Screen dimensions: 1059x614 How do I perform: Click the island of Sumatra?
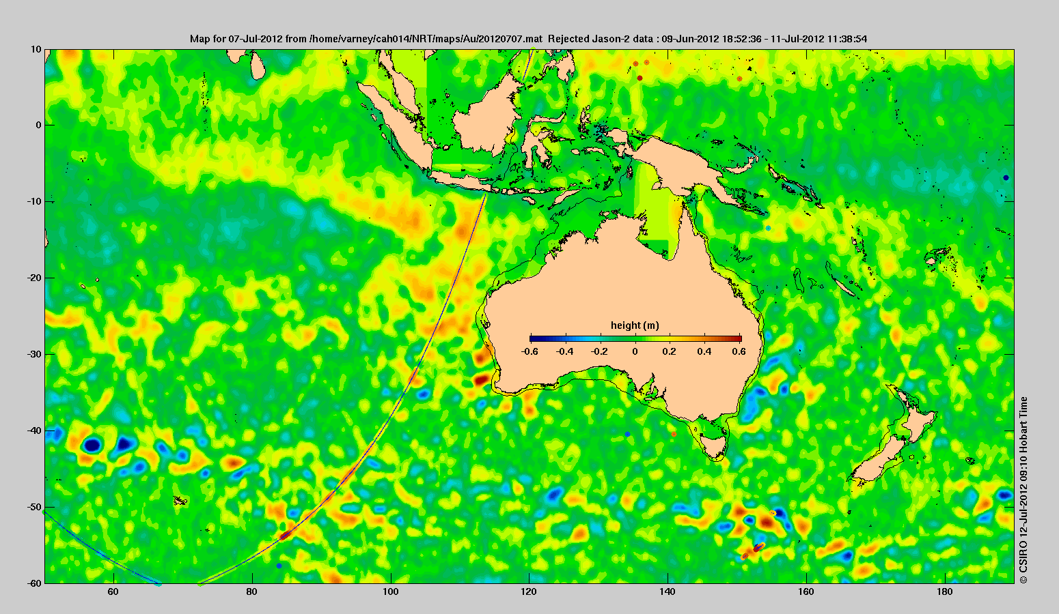pyautogui.click(x=396, y=126)
